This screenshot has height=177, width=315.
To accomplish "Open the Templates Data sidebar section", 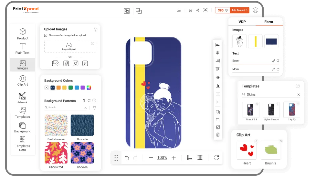I will [x=23, y=144].
